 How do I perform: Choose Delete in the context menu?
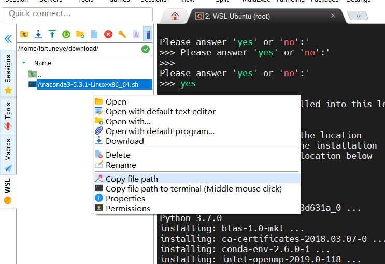(x=197, y=155)
